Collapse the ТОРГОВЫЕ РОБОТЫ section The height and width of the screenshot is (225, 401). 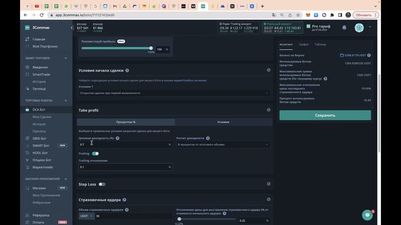click(65, 101)
